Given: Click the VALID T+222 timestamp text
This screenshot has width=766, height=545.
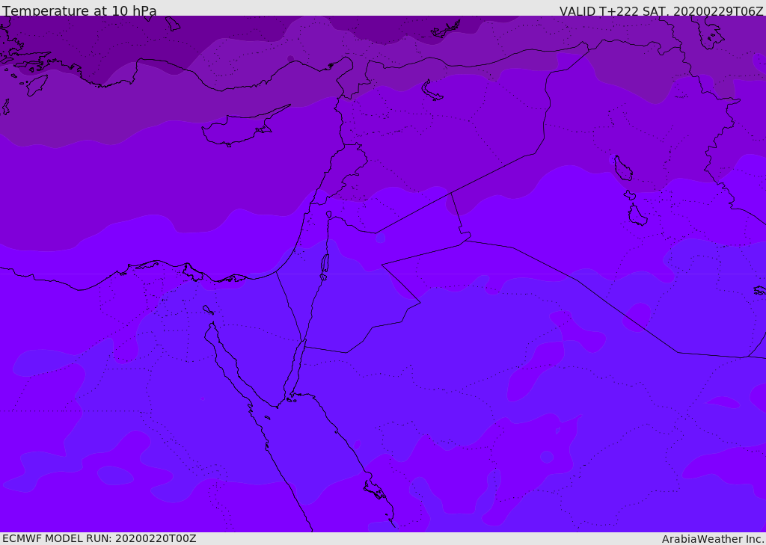Looking at the screenshot, I should (x=661, y=10).
